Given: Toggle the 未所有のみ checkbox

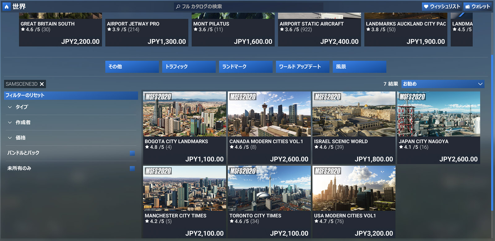Looking at the screenshot, I should [132, 168].
